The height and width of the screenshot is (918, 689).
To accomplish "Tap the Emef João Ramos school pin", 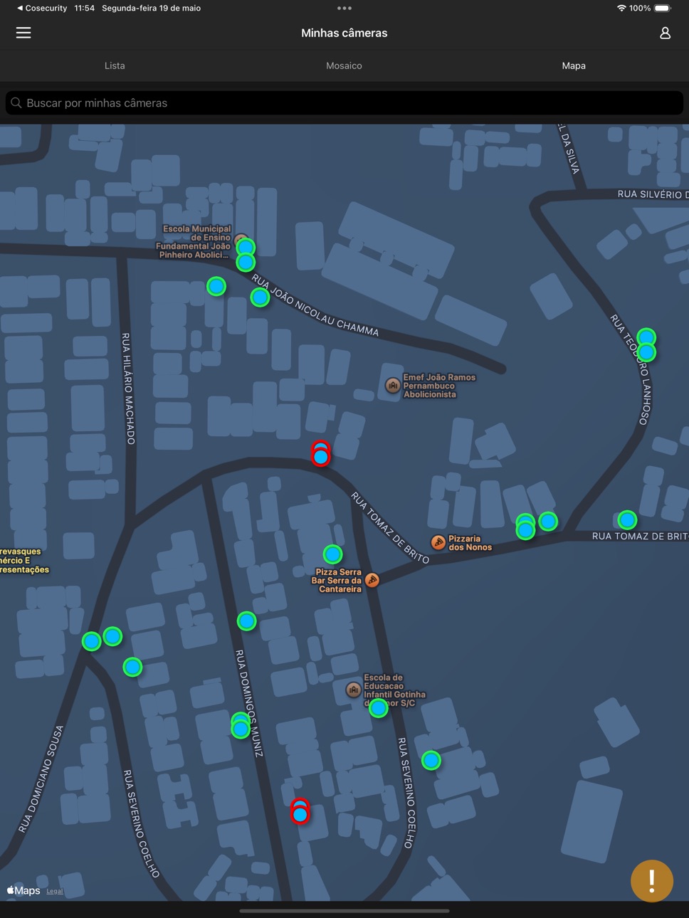I will point(392,386).
